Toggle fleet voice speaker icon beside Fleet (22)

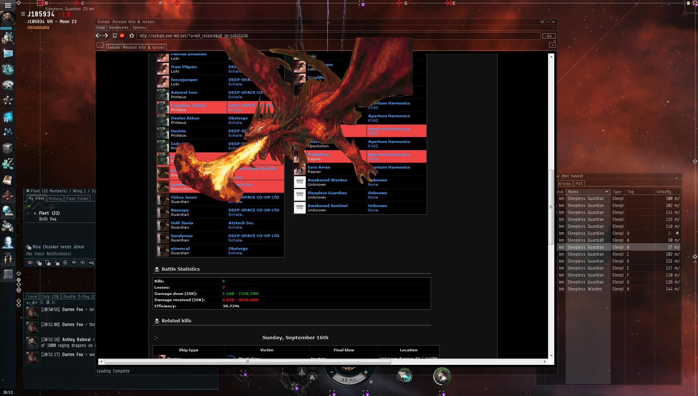click(x=28, y=213)
